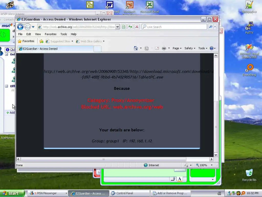The width and height of the screenshot is (262, 197).
Task: Click the IP: 192.168.1.12 text
Action: 137,141
